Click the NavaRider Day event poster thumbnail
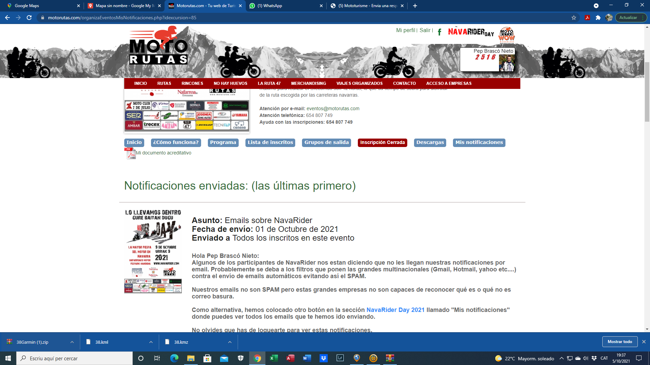Screen dimensions: 650x365 pos(153,251)
